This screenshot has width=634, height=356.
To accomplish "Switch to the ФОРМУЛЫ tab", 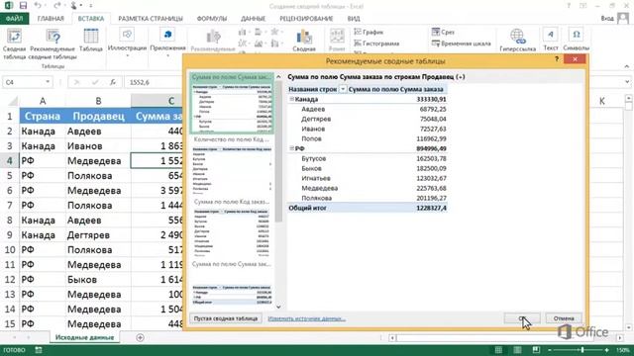I will [x=212, y=19].
